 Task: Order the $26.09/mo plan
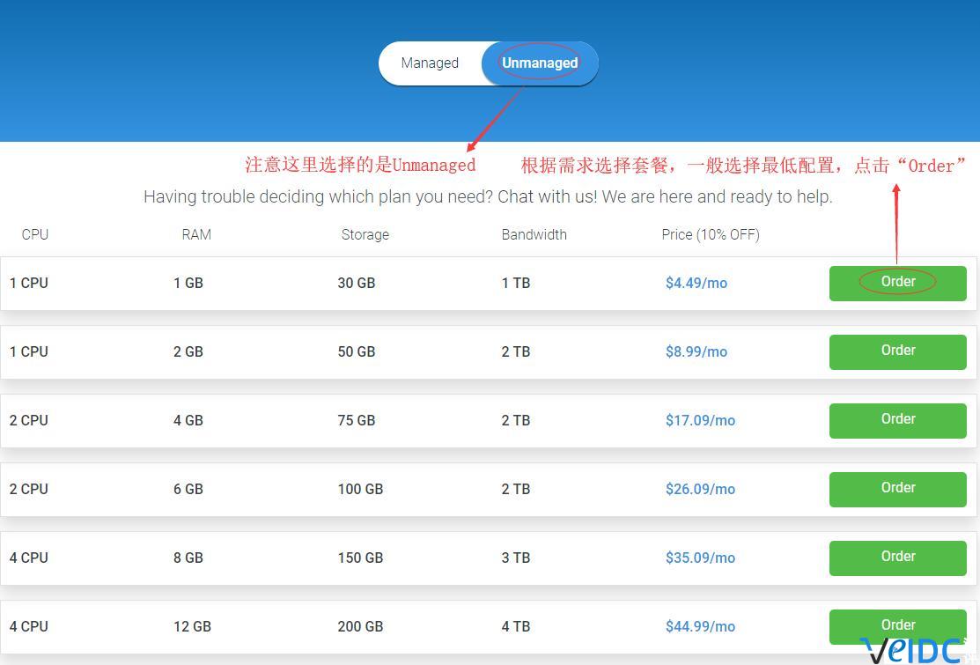[x=897, y=490]
